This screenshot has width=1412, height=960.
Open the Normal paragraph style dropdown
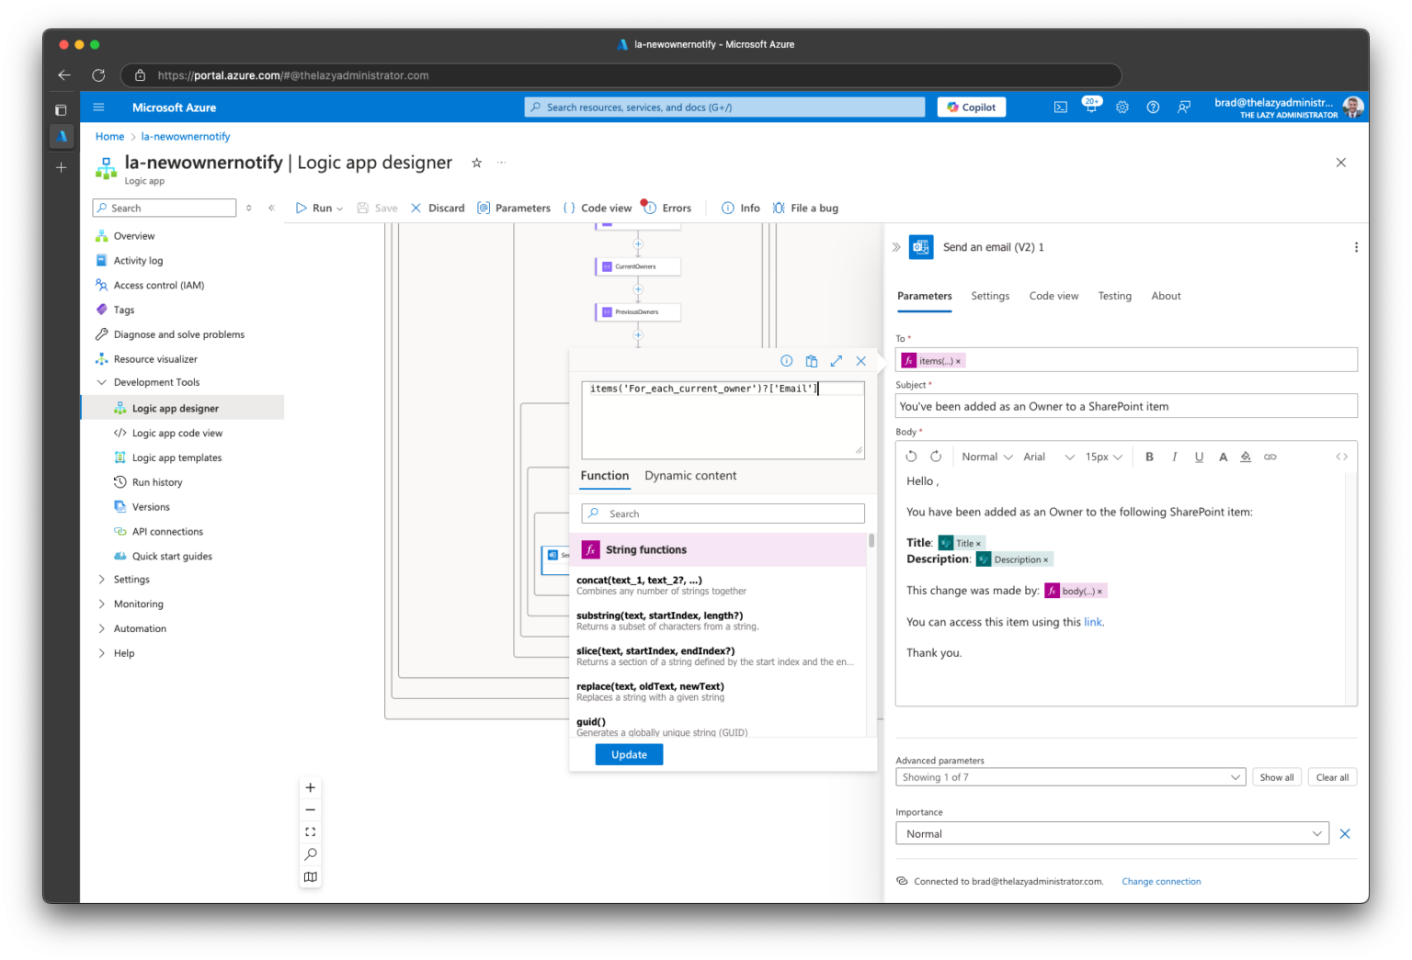click(x=987, y=457)
